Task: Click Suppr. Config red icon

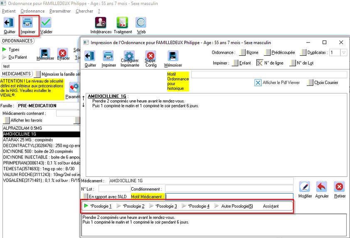Action: tap(150, 55)
